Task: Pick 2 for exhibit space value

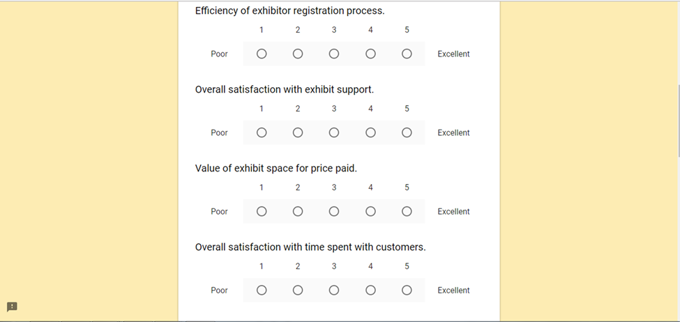Action: pos(298,211)
